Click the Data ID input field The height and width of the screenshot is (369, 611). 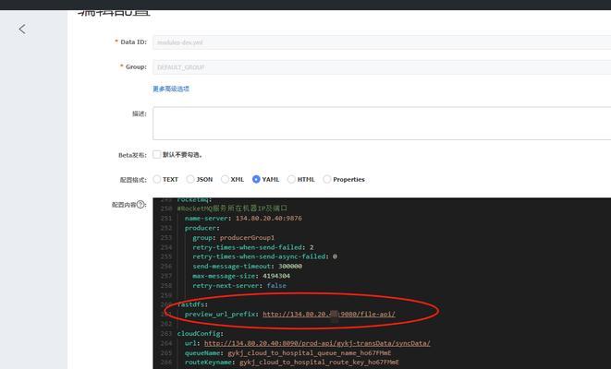pos(382,42)
